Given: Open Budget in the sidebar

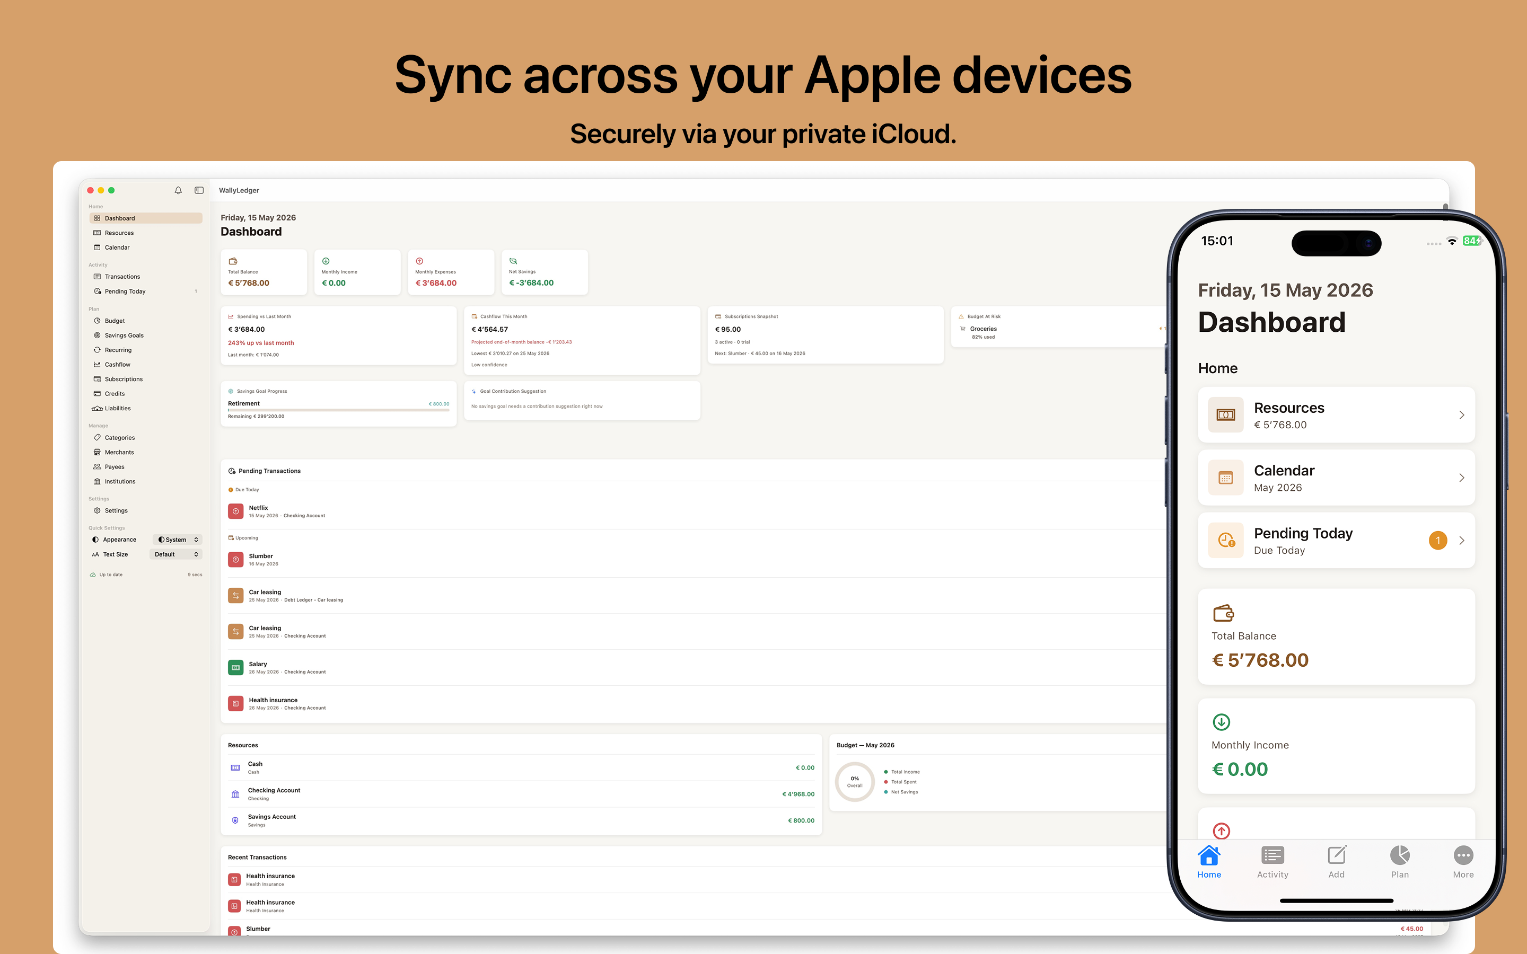Looking at the screenshot, I should pos(146,321).
